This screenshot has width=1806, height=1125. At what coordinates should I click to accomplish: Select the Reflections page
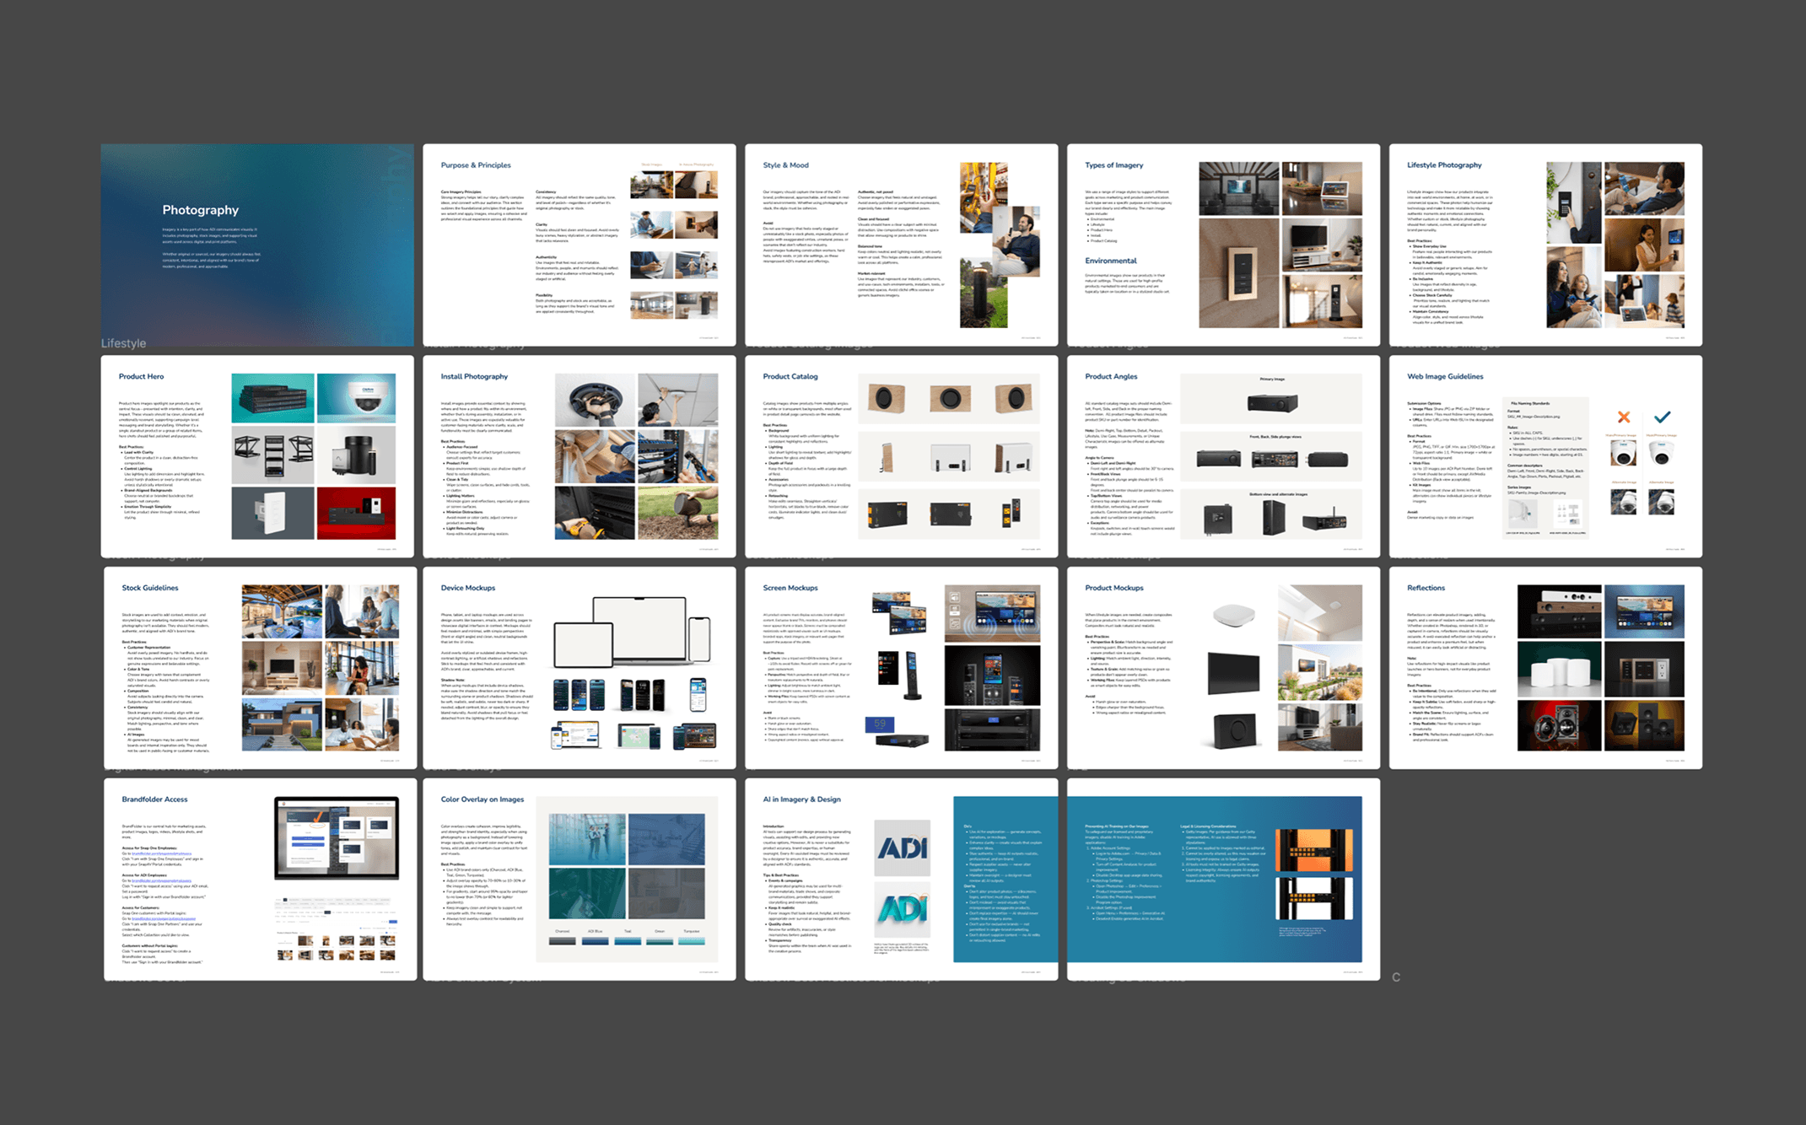1545,668
